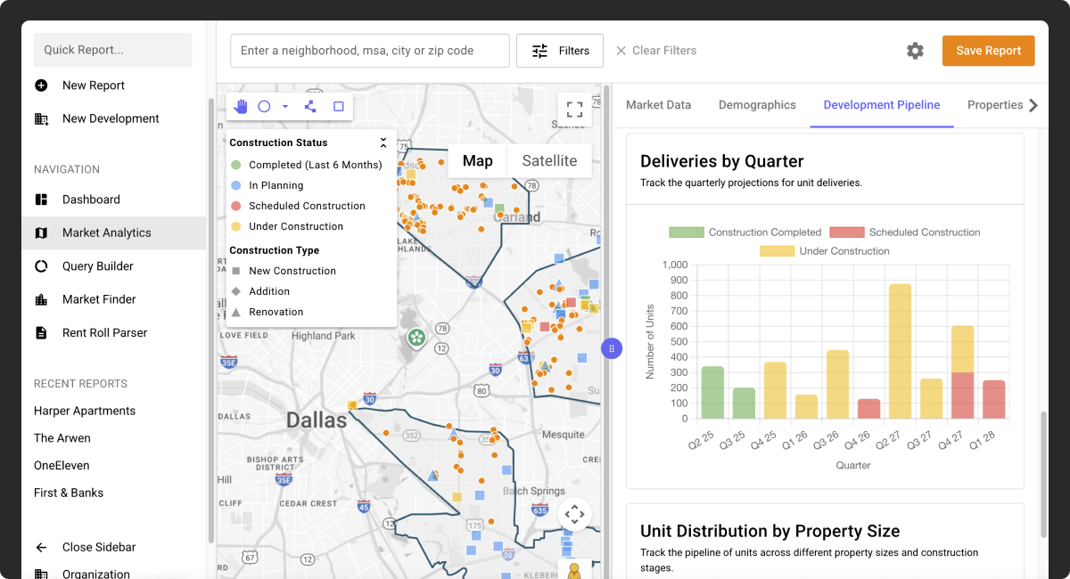Image resolution: width=1070 pixels, height=579 pixels.
Task: Switch to the Demographics tab
Action: click(757, 105)
